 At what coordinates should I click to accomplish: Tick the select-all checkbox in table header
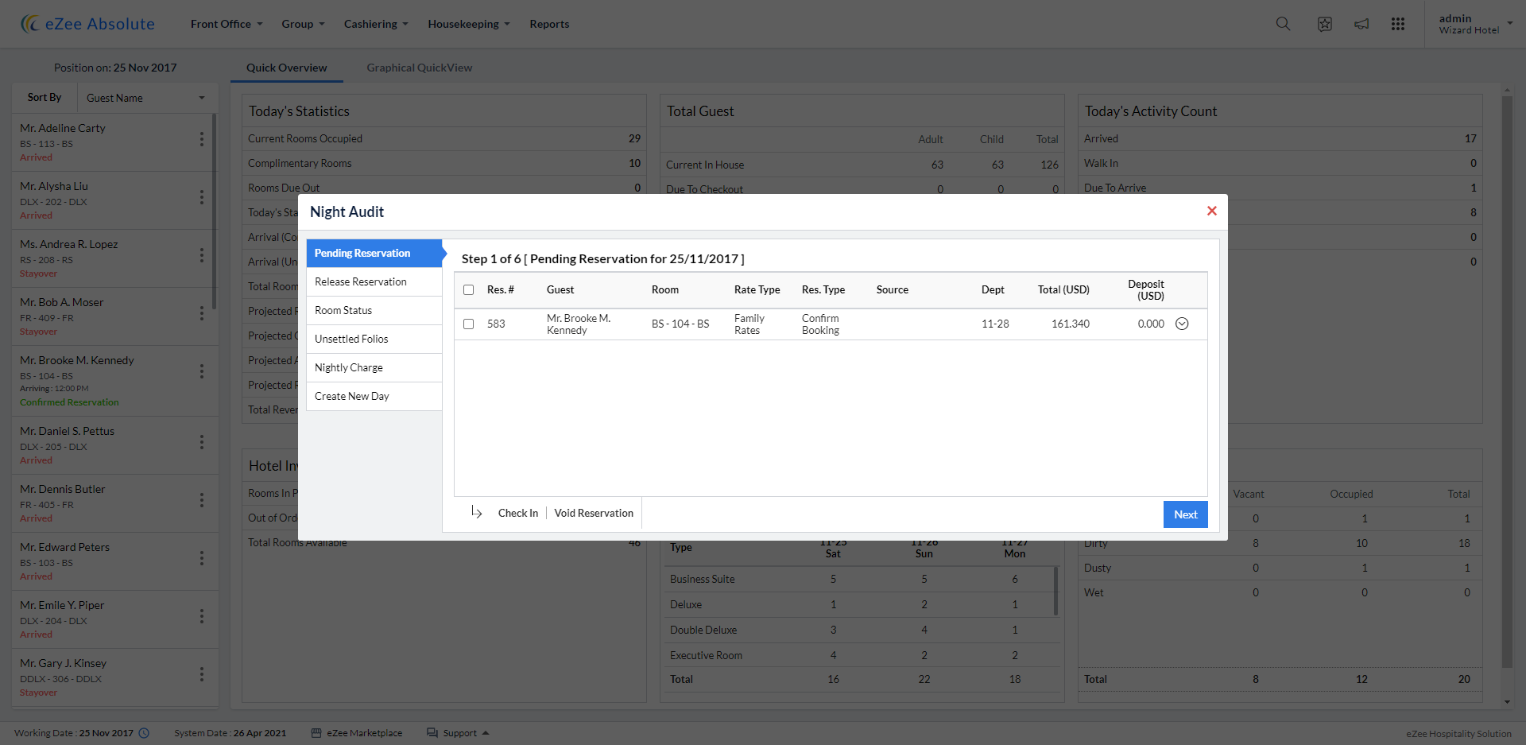[x=469, y=290]
